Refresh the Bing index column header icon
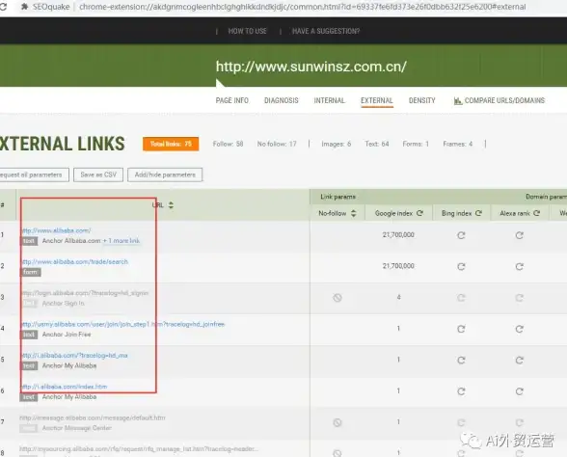The width and height of the screenshot is (567, 457). coord(478,213)
